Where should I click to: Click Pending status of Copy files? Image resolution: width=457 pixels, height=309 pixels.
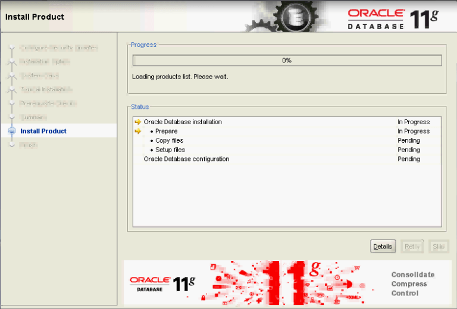(409, 140)
